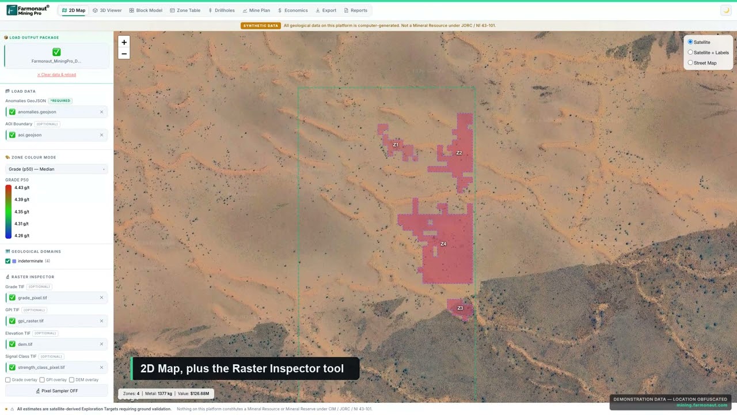Click the green check beside anomalies.geojson

tap(12, 112)
